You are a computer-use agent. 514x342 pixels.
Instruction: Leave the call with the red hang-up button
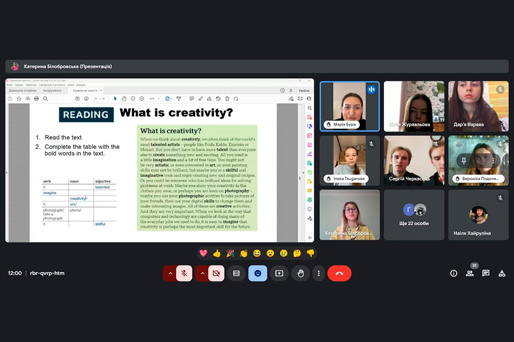point(339,273)
